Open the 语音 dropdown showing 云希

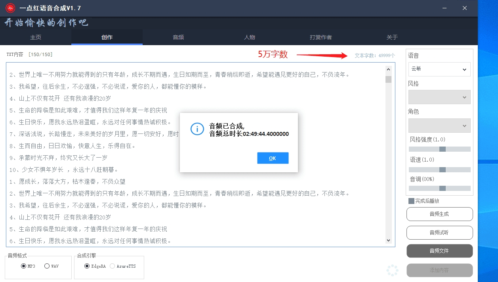click(439, 69)
